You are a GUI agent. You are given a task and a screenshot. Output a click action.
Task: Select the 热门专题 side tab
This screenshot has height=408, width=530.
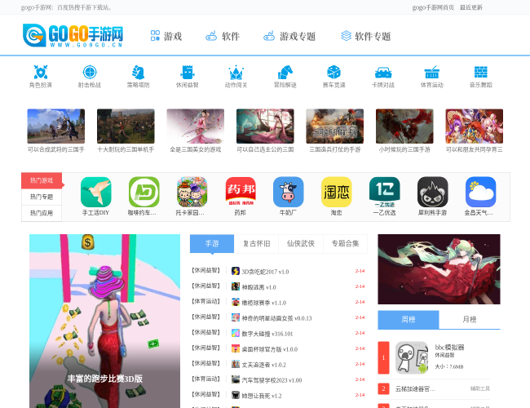click(42, 197)
